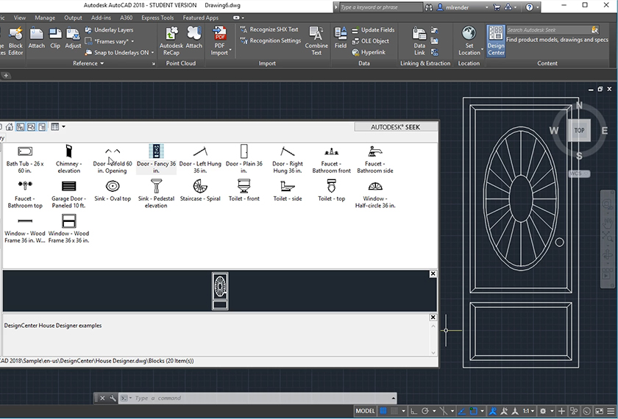Image resolution: width=618 pixels, height=419 pixels.
Task: Click the TOP face of ViewCube
Action: click(x=580, y=130)
